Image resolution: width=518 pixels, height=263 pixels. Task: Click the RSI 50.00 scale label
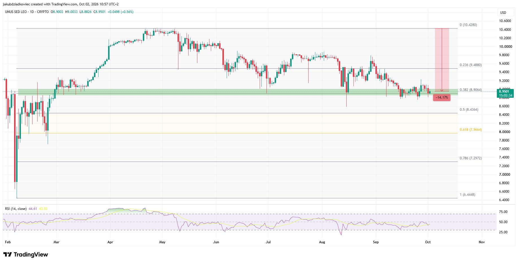point(503,222)
